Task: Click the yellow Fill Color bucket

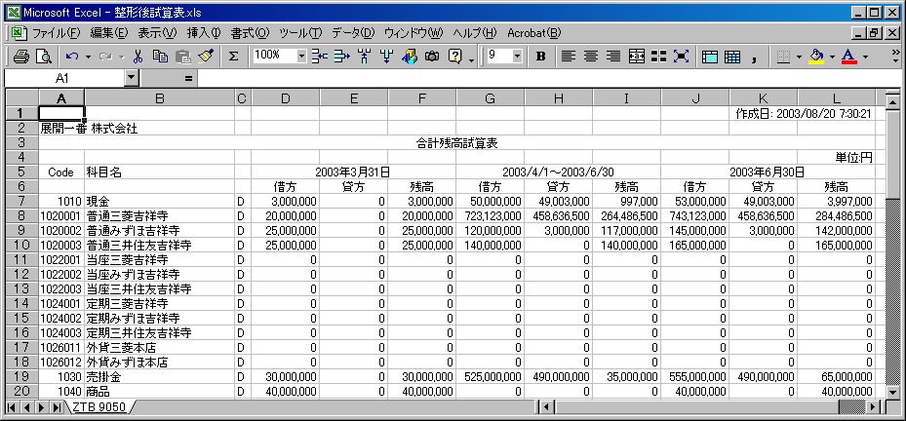Action: (x=815, y=56)
